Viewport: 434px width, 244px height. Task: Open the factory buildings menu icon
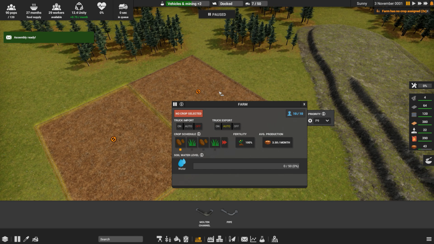tap(210, 239)
